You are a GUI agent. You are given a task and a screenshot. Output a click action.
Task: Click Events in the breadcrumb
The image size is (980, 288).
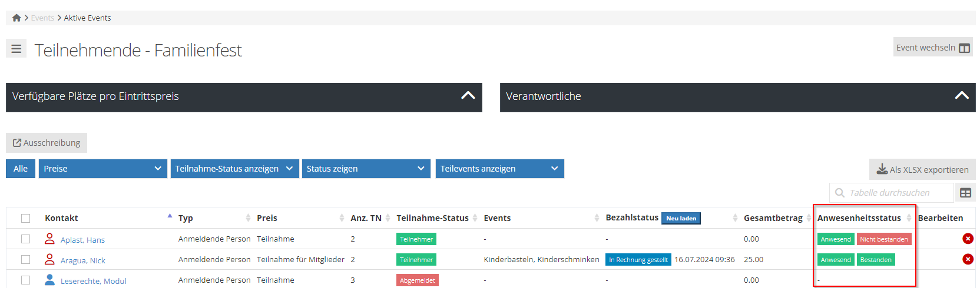point(42,18)
